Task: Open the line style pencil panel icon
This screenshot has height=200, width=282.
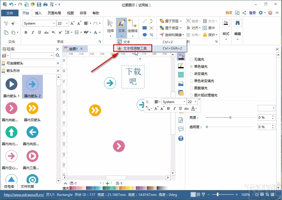Action: (181, 66)
